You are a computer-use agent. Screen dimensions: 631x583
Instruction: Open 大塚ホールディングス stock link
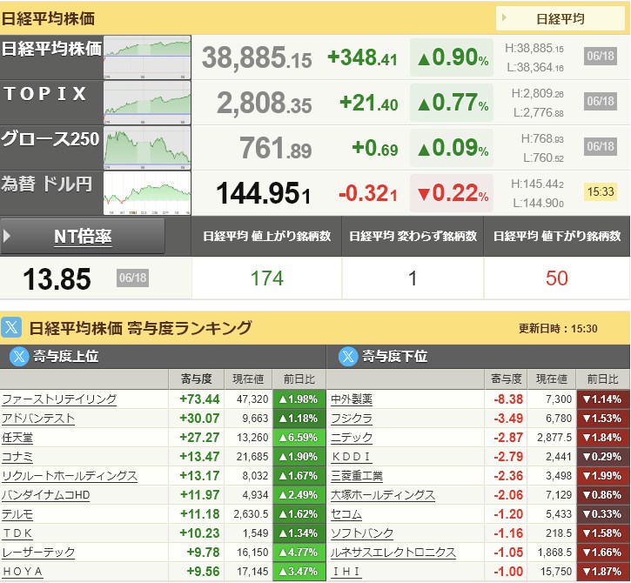(x=383, y=495)
